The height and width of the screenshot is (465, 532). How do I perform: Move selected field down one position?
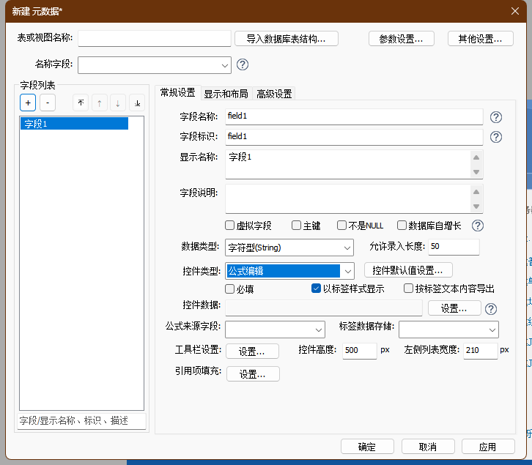(x=118, y=103)
